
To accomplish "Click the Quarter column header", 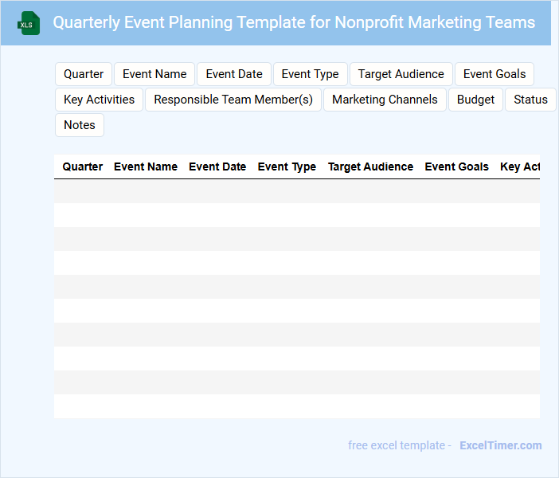I will pyautogui.click(x=83, y=167).
